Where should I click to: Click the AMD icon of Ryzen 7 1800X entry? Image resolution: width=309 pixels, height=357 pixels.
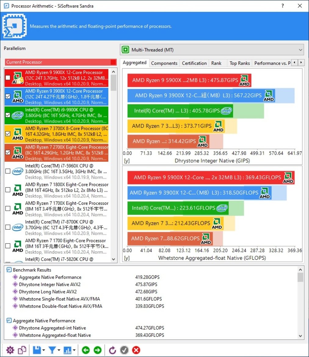pos(18,190)
